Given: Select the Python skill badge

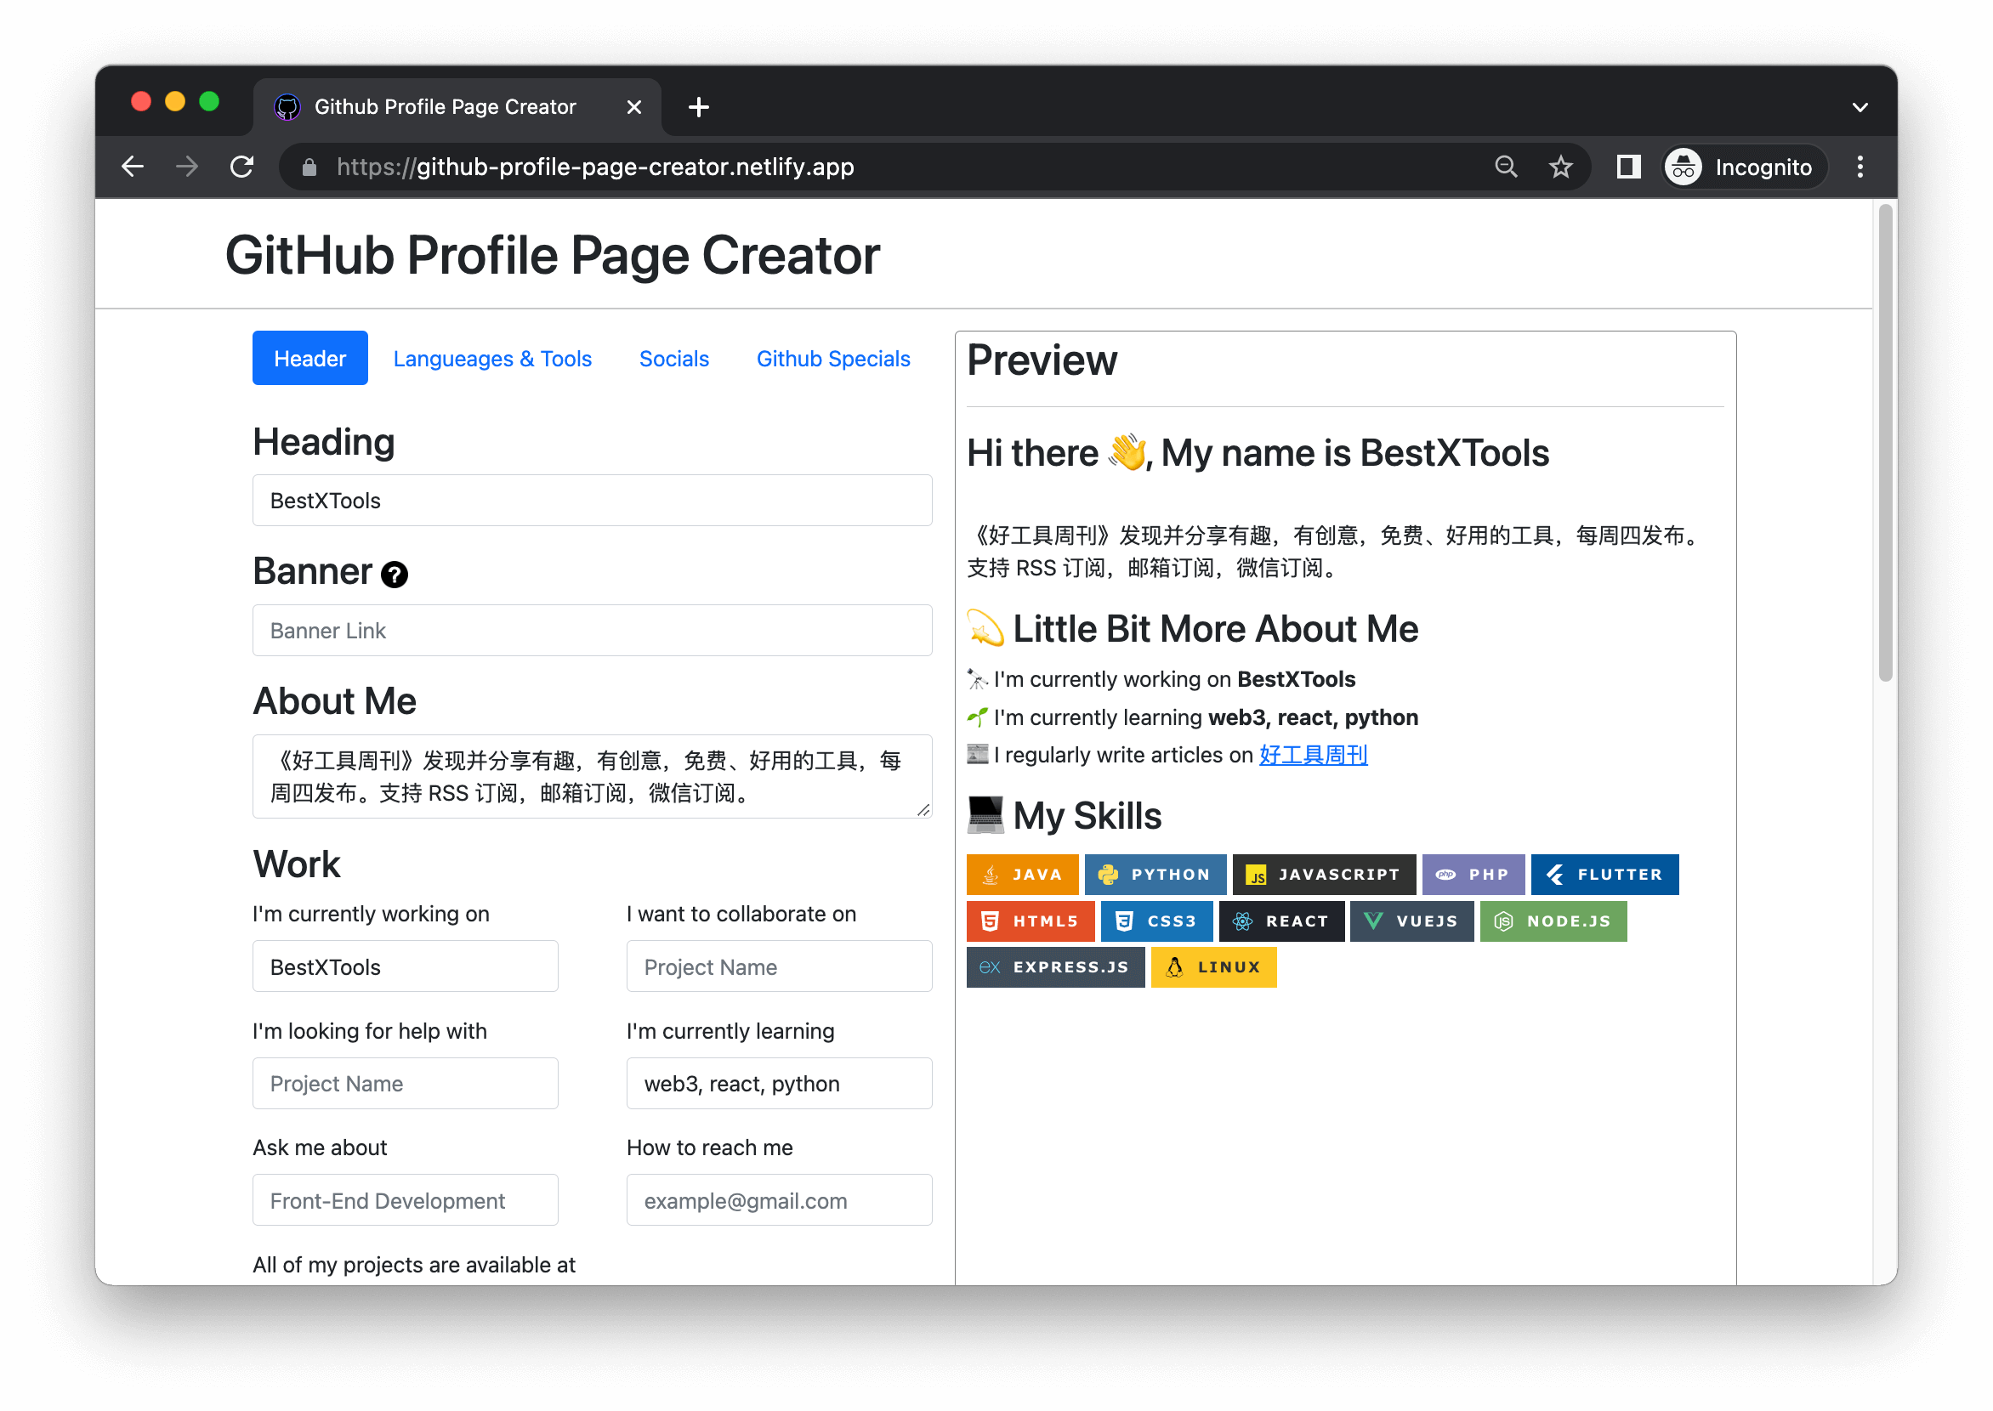Looking at the screenshot, I should 1156,874.
